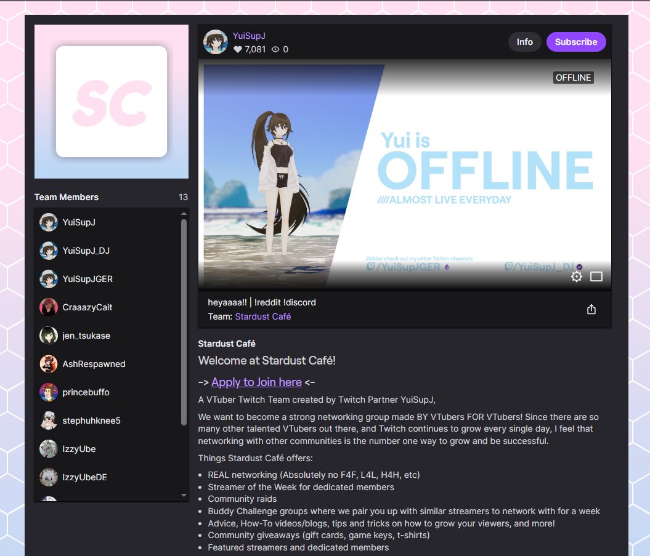The width and height of the screenshot is (650, 556).
Task: Subscribe to YuiSupJ's channel
Action: pyautogui.click(x=576, y=42)
